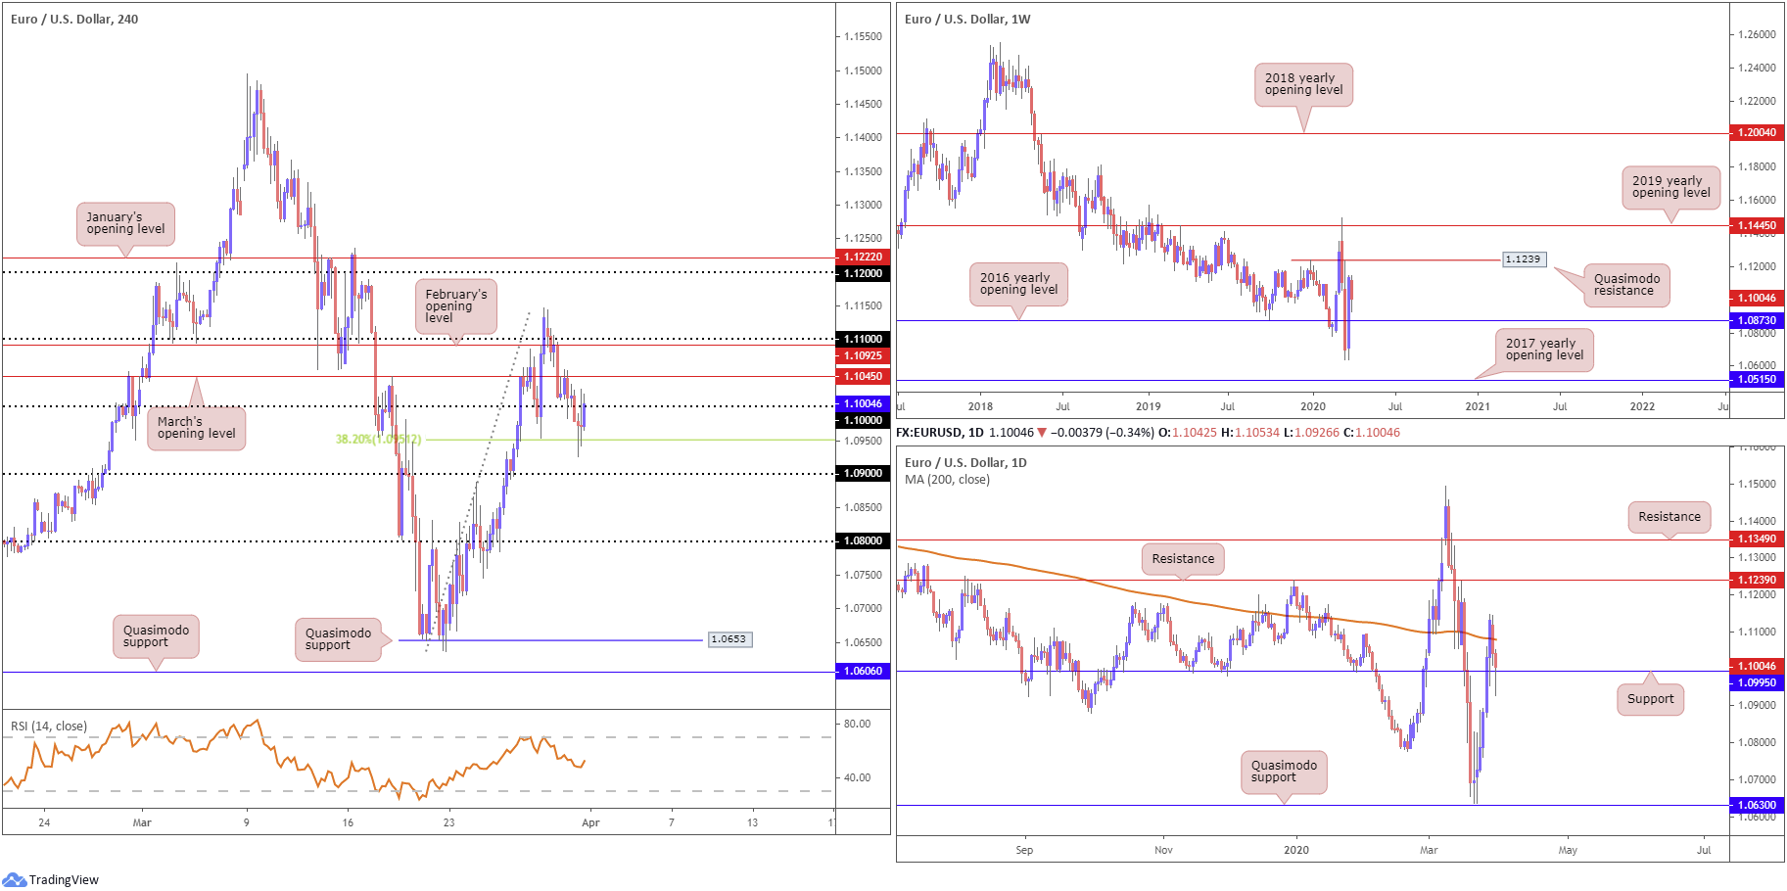Select the February's opening level callout
The height and width of the screenshot is (891, 1787).
coord(455,306)
